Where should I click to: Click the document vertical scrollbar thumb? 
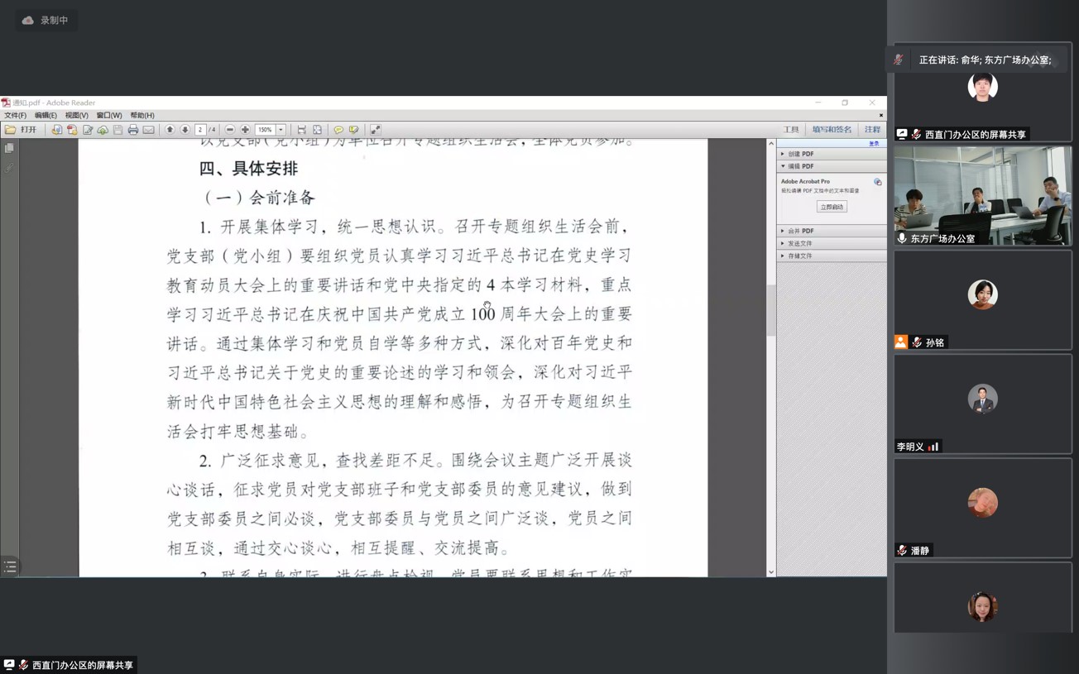point(771,310)
